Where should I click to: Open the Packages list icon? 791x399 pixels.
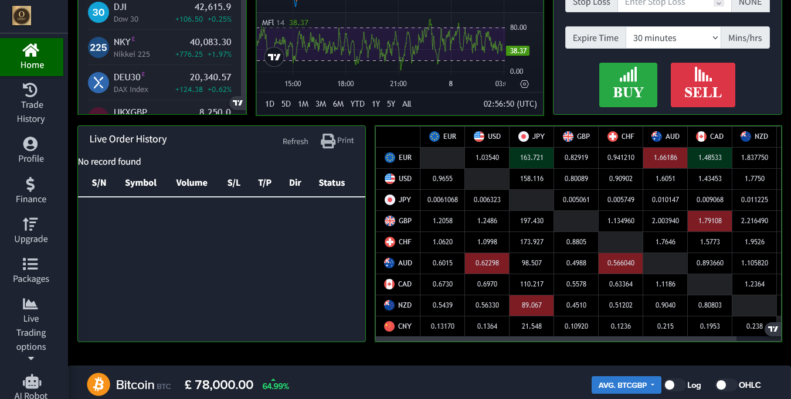30,264
